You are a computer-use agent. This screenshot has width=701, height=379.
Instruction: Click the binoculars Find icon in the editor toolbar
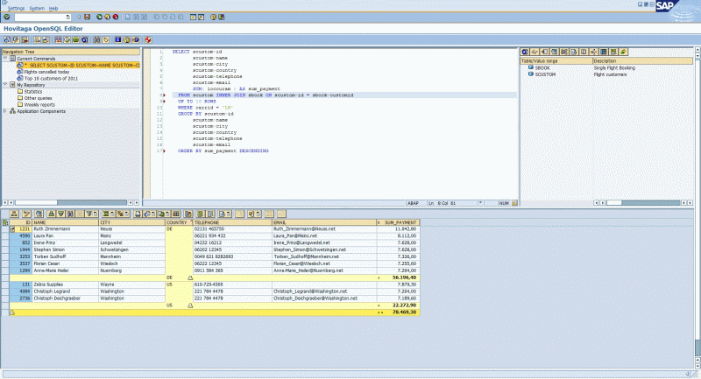[x=97, y=39]
